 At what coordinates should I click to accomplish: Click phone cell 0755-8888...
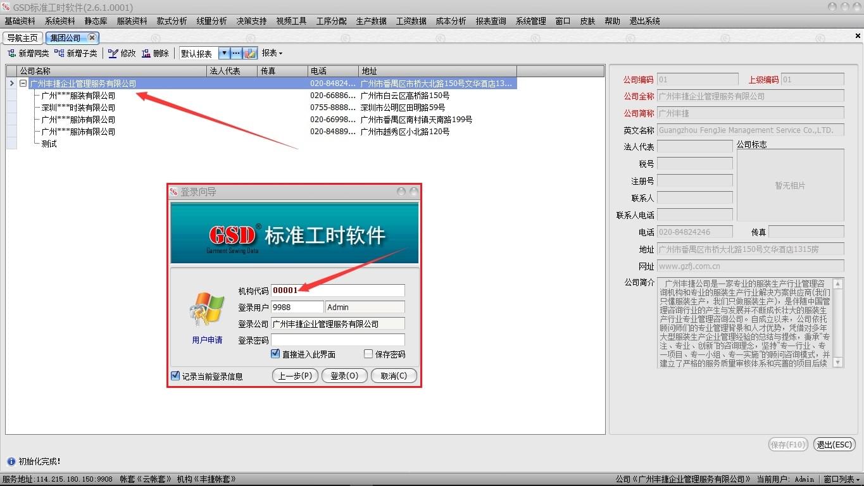(x=333, y=108)
